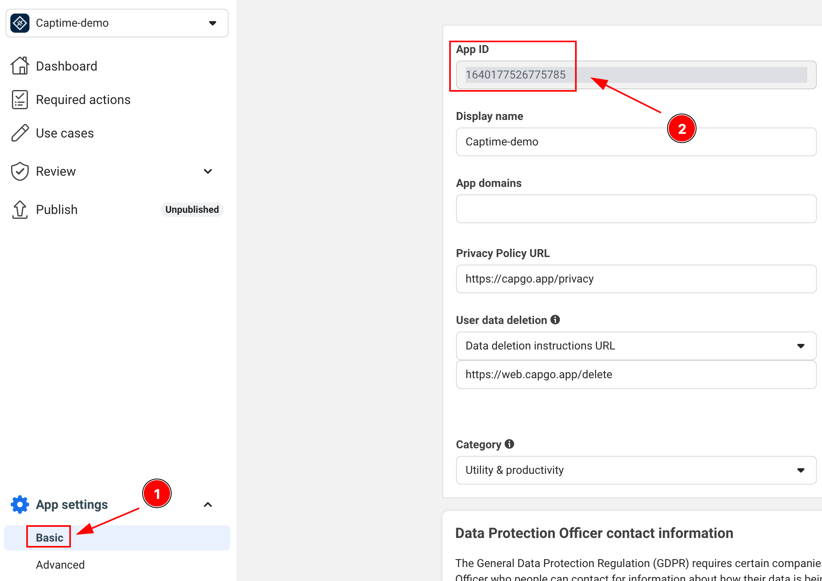This screenshot has height=581, width=822.
Task: Open the Captime-demo app switcher dropdown
Action: click(213, 23)
